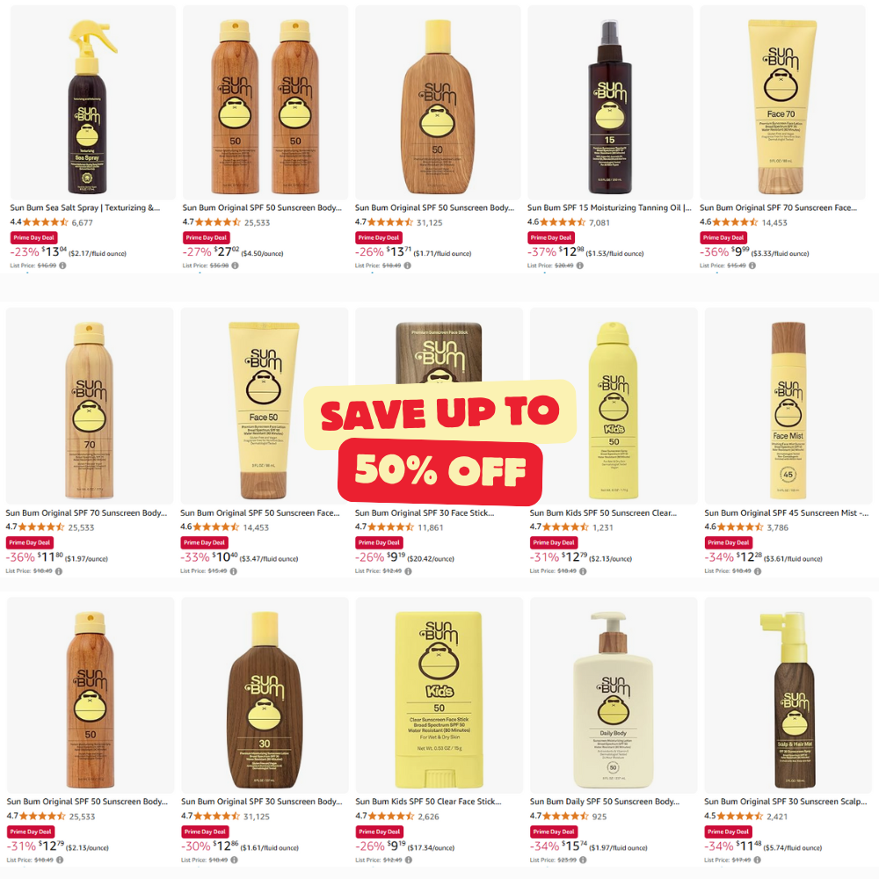
Task: Click Prime Day Deal badge on Face 70 lotion
Action: (x=723, y=237)
